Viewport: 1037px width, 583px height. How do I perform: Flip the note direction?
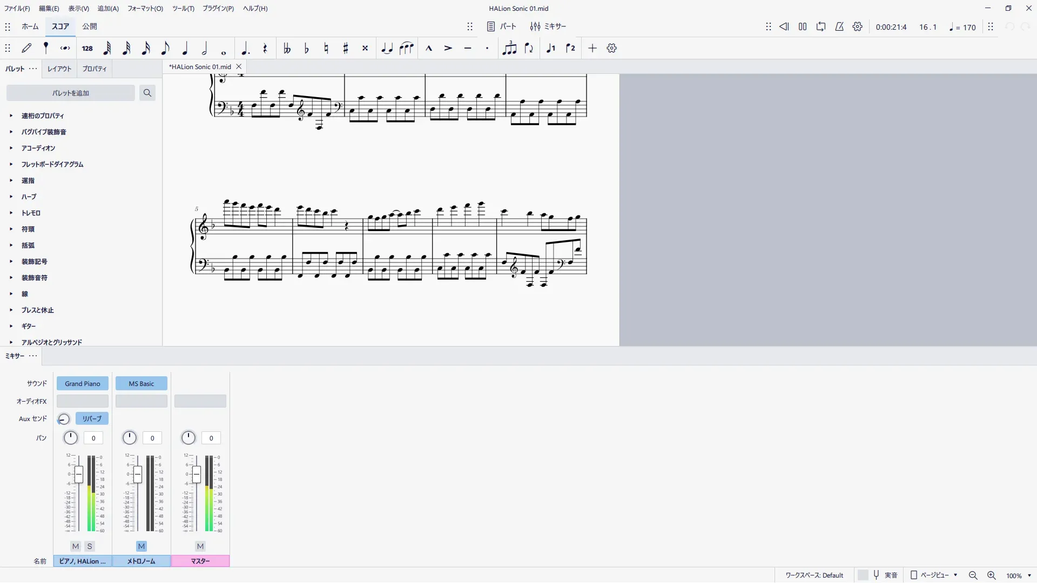point(529,48)
